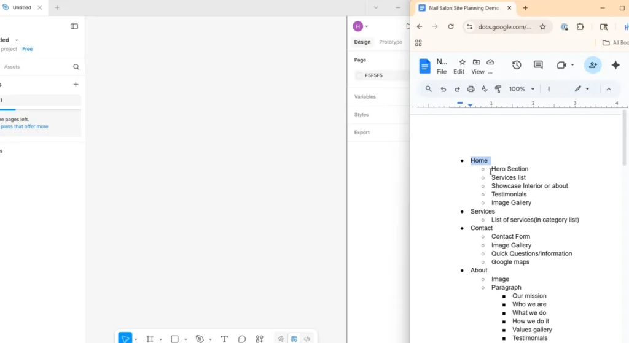
Task: Switch to the Prototype tab
Action: 391,42
